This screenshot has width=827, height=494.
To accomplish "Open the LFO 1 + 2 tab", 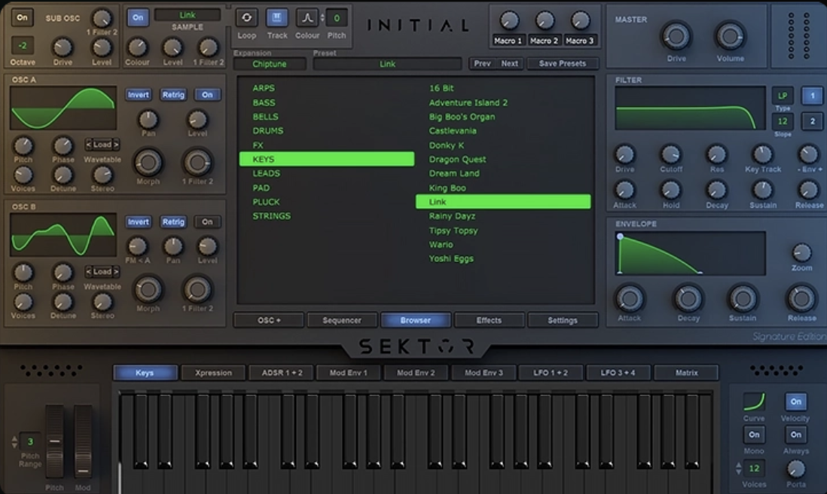I will (x=551, y=373).
